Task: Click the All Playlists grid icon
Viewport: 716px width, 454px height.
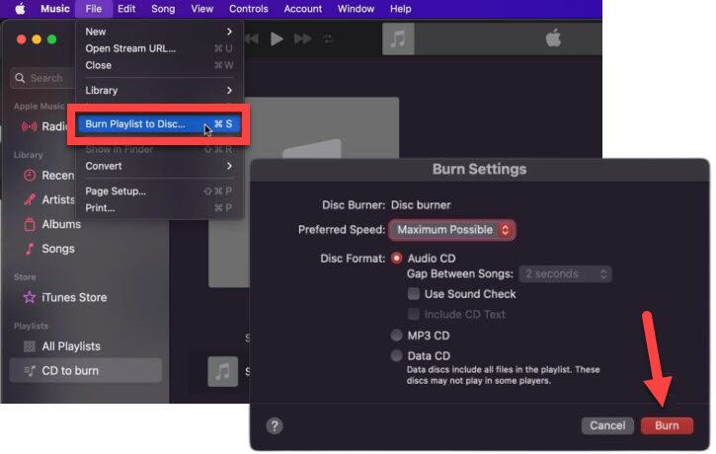Action: pyautogui.click(x=30, y=346)
